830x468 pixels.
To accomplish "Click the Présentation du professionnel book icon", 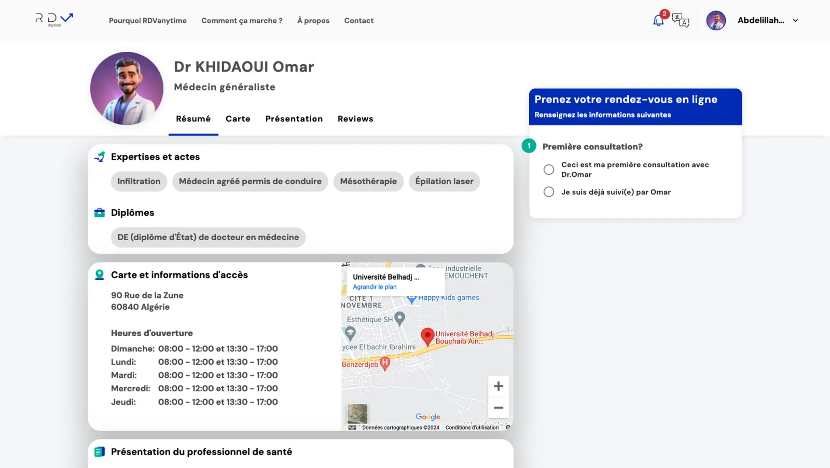I will (x=100, y=452).
